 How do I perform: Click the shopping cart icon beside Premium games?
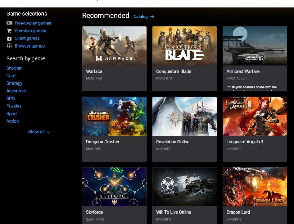9,31
